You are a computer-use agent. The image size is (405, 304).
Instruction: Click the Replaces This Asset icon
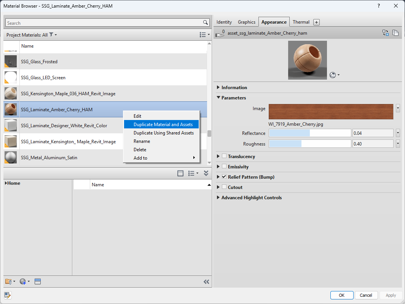(x=386, y=33)
